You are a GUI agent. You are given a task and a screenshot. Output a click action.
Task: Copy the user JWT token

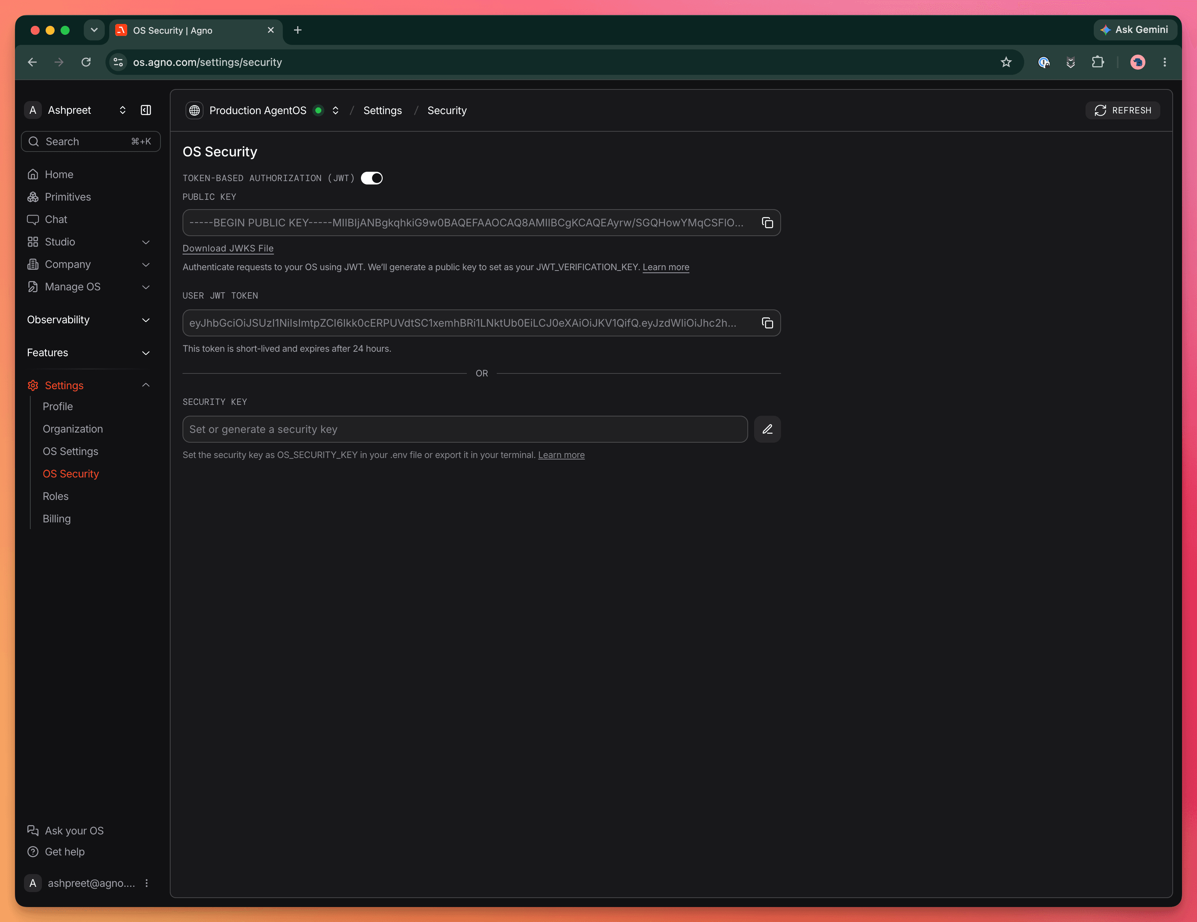767,323
